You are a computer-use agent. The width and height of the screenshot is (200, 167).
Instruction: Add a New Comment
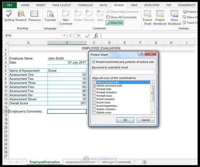click(66, 18)
